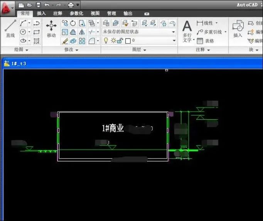The height and width of the screenshot is (221, 263).
Task: Select the Hatch tool icon
Action: point(36,41)
